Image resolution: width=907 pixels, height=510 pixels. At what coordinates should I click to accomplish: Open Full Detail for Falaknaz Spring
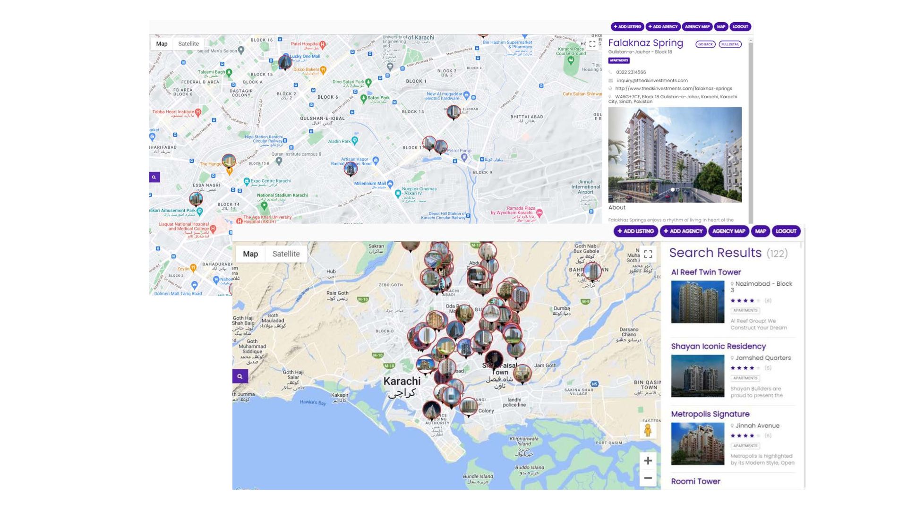pyautogui.click(x=730, y=44)
